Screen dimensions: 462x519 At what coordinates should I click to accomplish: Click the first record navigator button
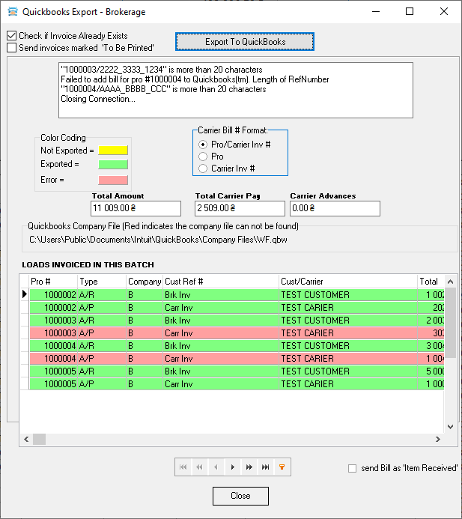[x=183, y=467]
